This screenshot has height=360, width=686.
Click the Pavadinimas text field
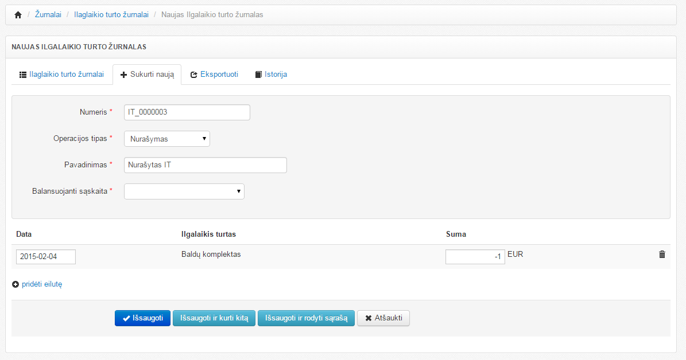click(206, 165)
